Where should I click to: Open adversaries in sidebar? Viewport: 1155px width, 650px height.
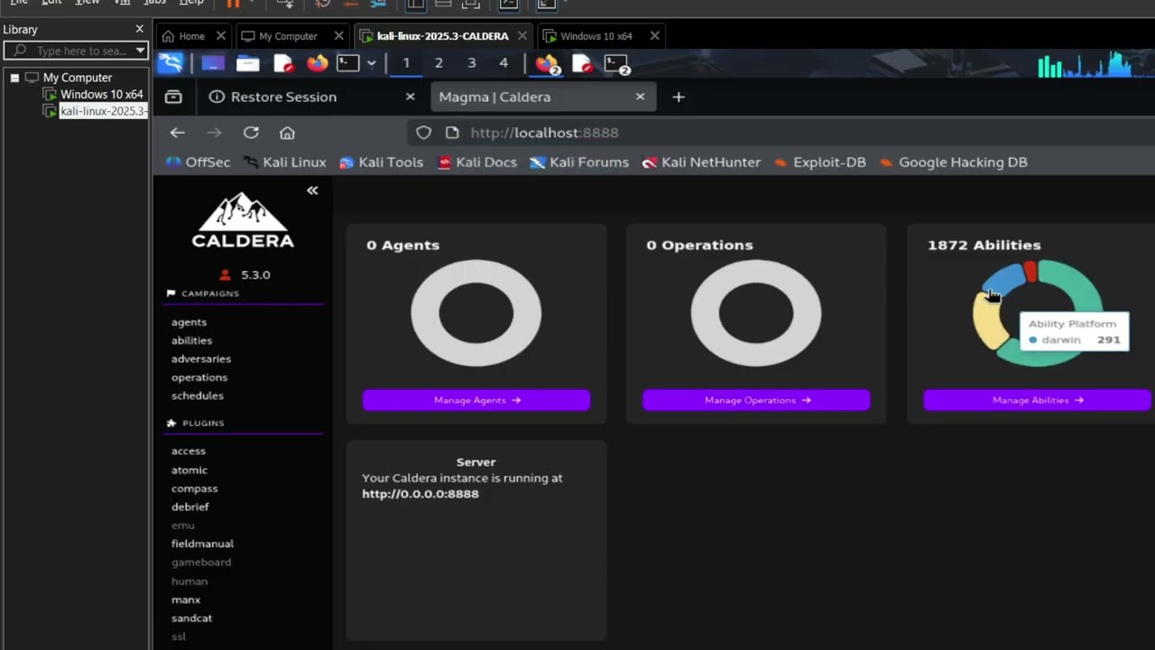[201, 359]
